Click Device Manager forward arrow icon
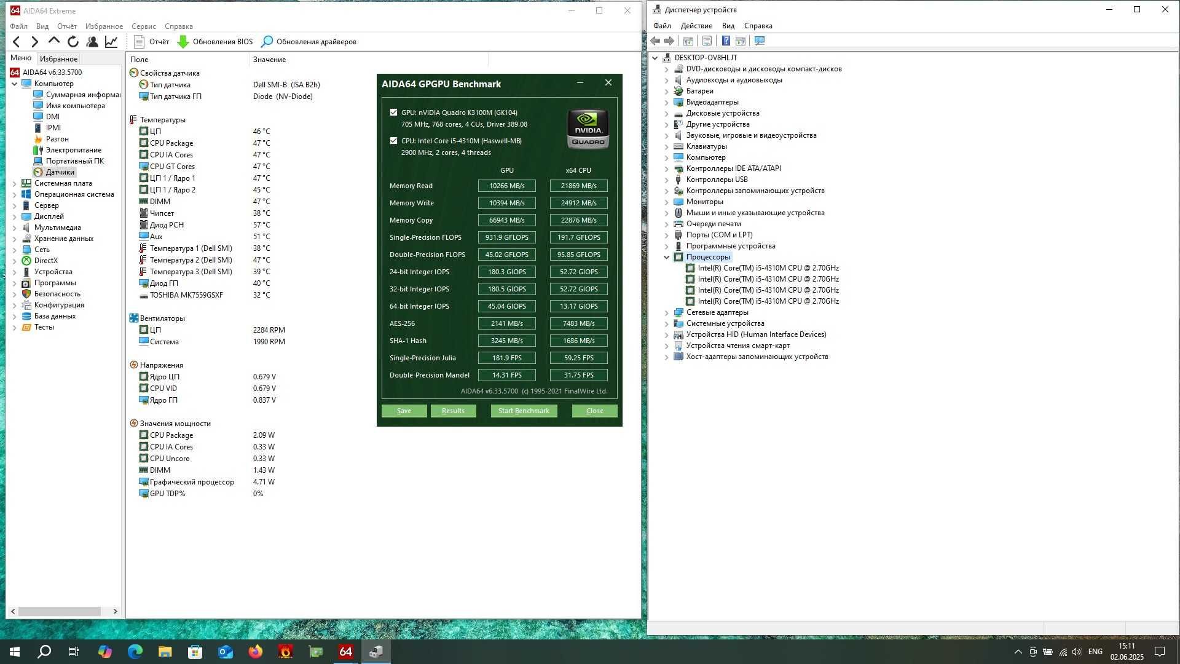This screenshot has height=664, width=1180. 669,41
